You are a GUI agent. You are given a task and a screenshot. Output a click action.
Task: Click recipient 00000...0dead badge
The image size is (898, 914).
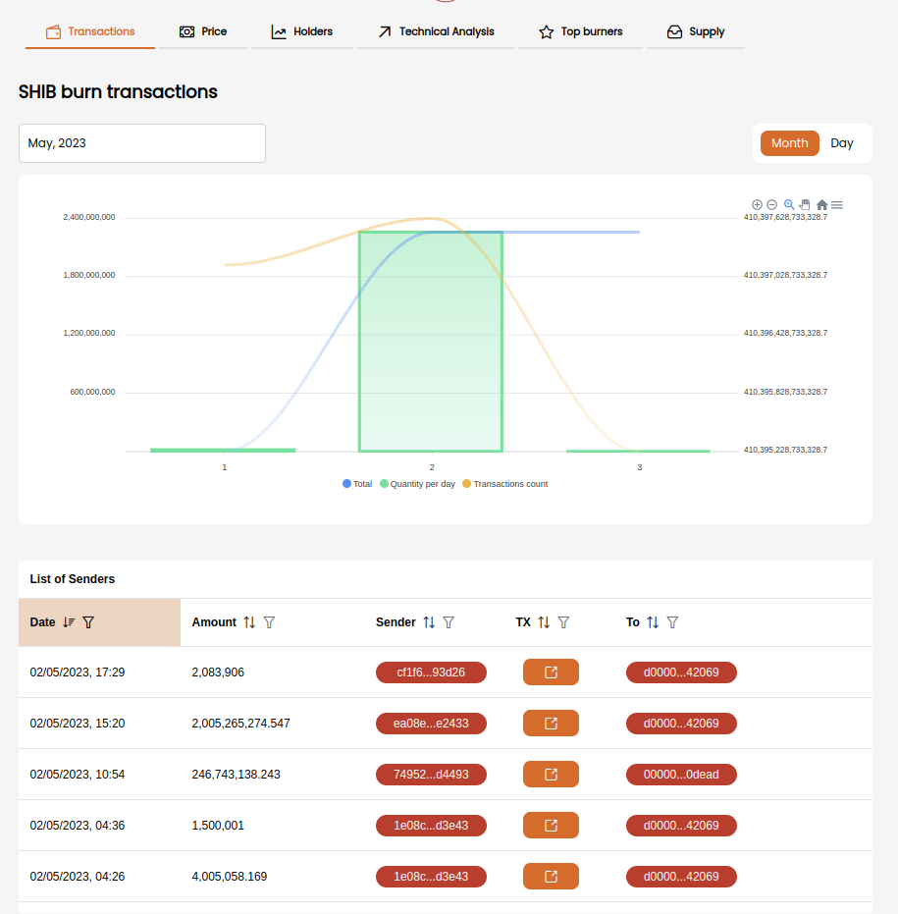click(681, 774)
